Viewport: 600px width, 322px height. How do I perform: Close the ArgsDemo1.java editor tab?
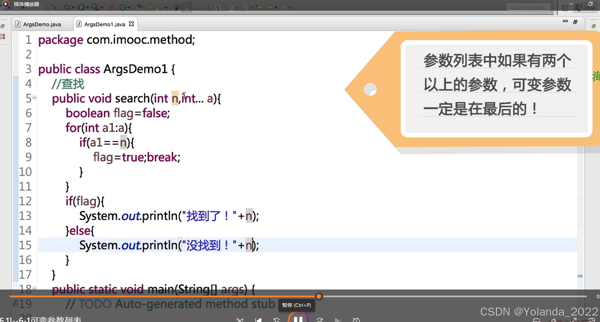pyautogui.click(x=131, y=24)
